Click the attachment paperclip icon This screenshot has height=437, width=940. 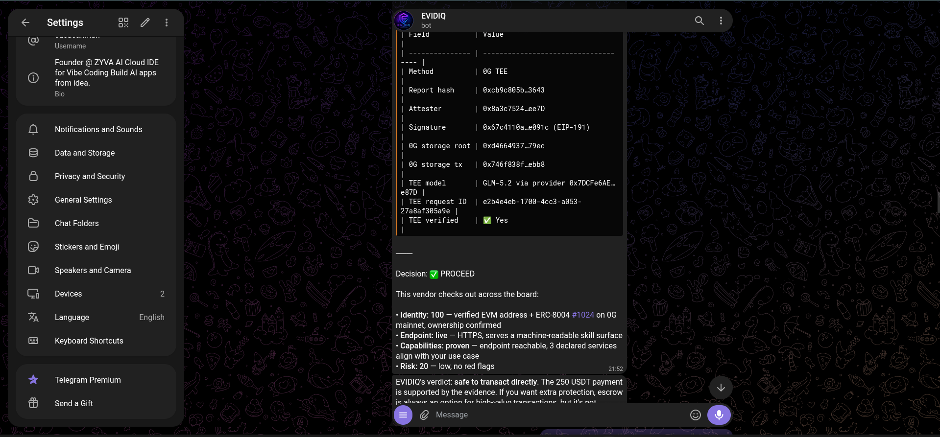(x=424, y=415)
